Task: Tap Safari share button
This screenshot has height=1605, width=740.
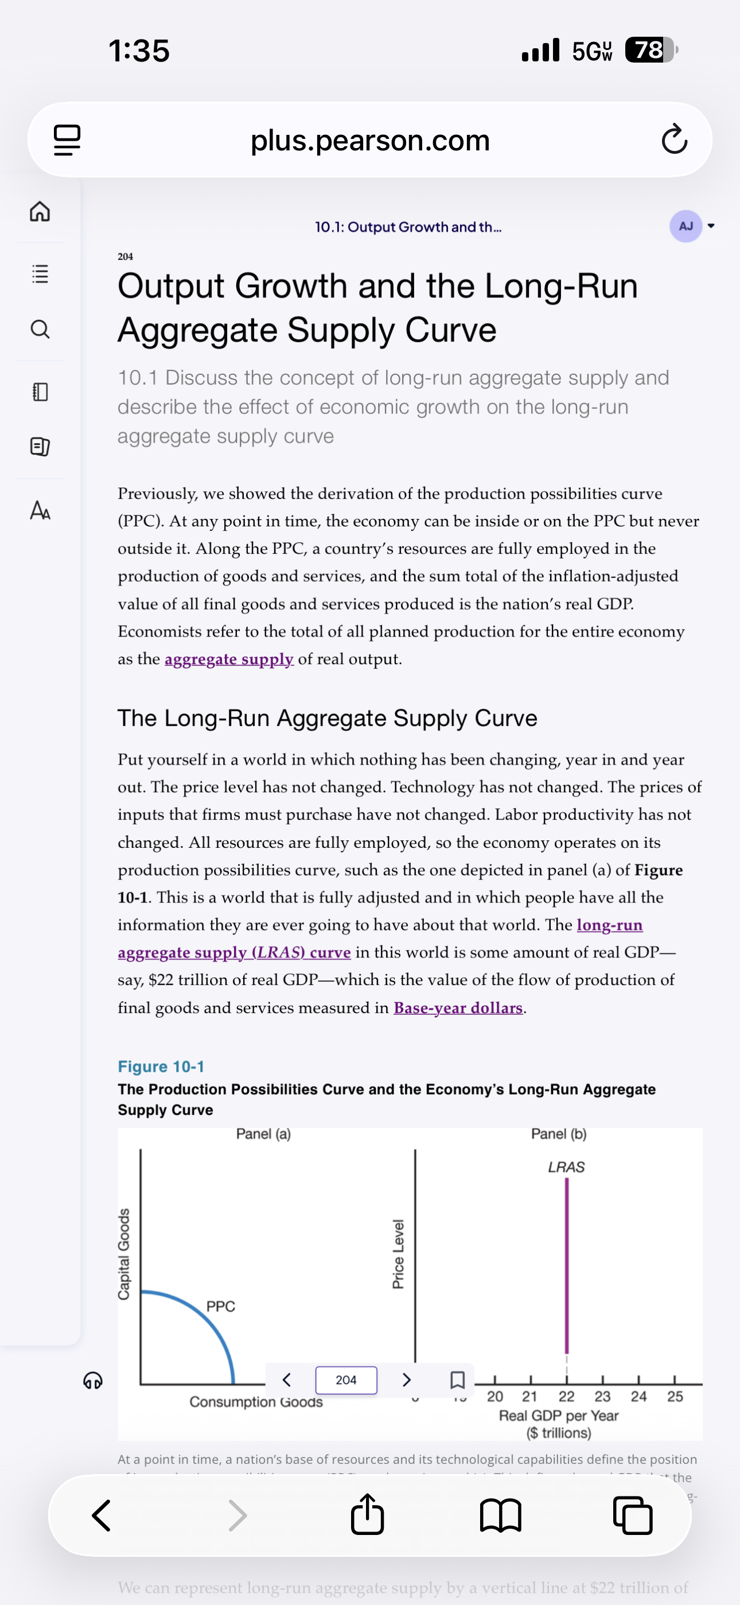Action: pyautogui.click(x=367, y=1513)
